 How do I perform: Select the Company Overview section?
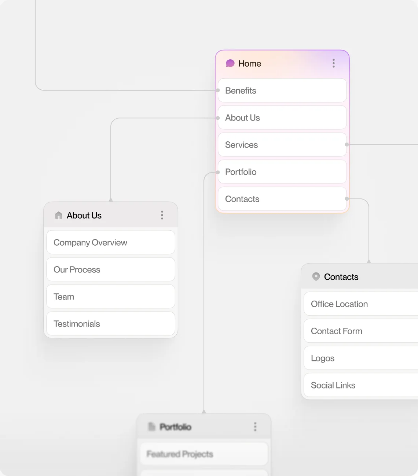tap(111, 242)
